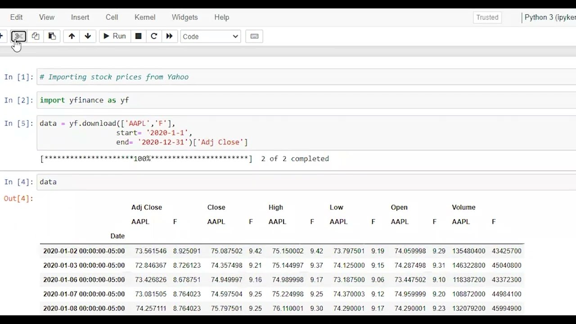Click inside the yf.download code cell
Screen dimensions: 576x324
(306, 133)
